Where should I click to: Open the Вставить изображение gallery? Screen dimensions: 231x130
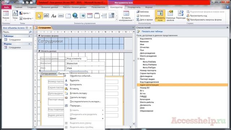(126, 16)
